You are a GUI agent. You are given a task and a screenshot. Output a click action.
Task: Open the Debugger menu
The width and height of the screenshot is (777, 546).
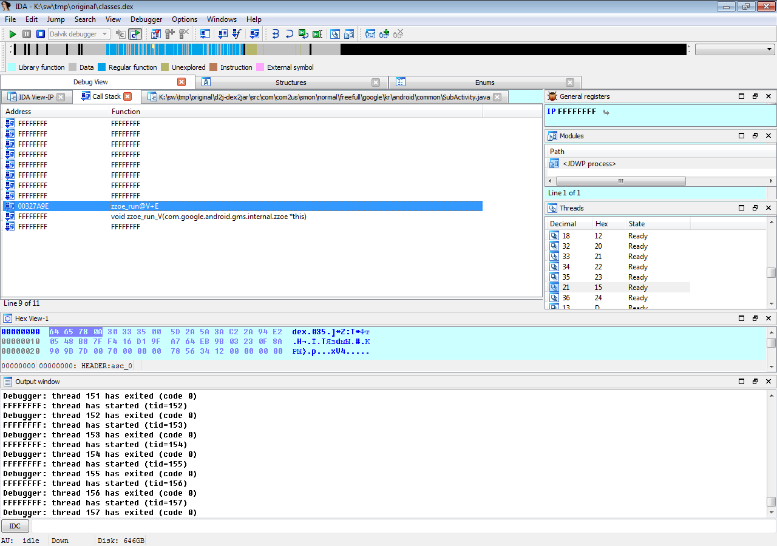coord(146,19)
